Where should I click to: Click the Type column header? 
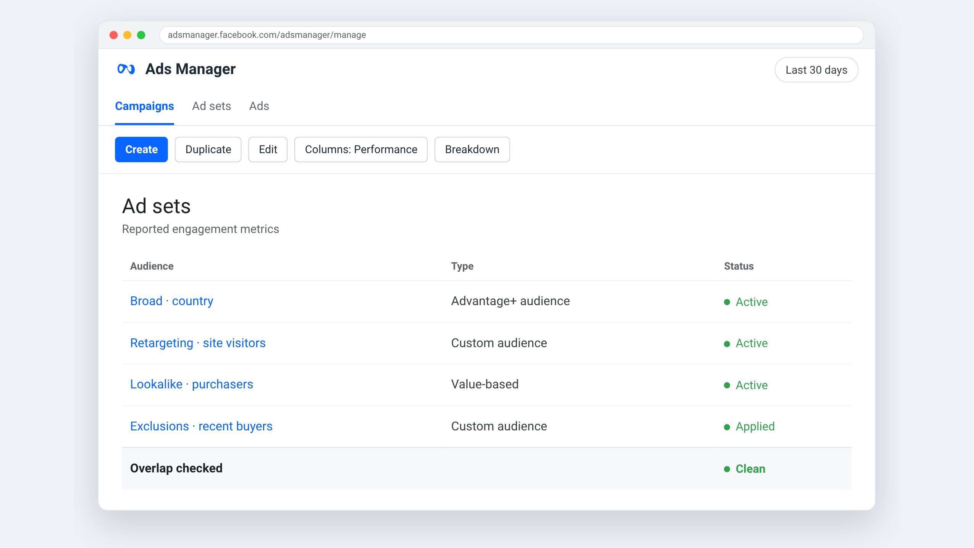(x=462, y=266)
